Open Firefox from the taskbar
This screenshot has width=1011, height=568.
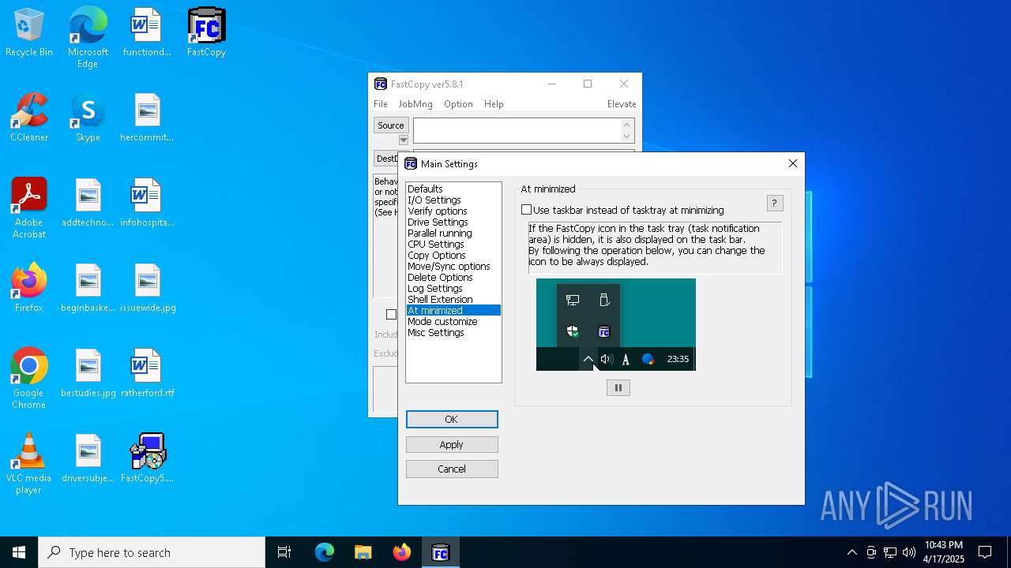tap(402, 552)
